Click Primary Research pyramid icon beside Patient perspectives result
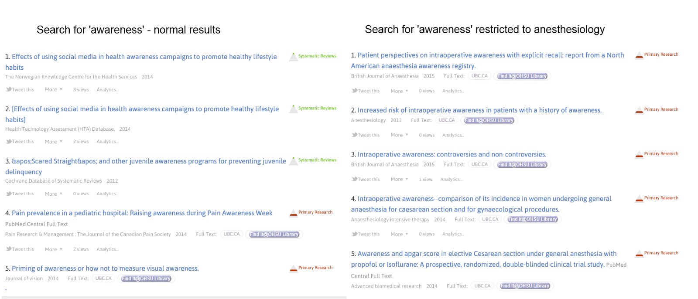The height and width of the screenshot is (299, 698). pyautogui.click(x=639, y=55)
